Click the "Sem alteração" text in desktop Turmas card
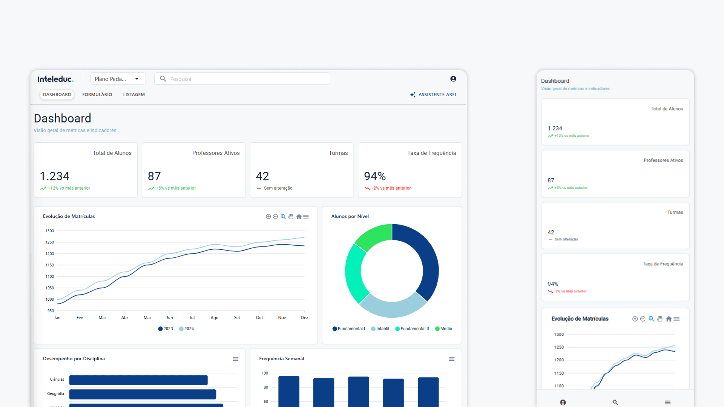The height and width of the screenshot is (407, 724). 278,188
